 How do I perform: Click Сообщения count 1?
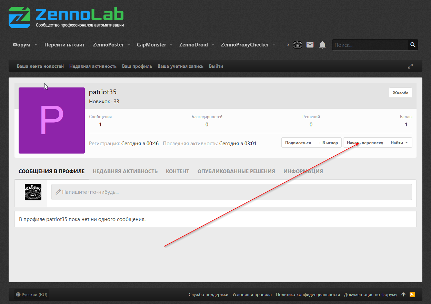pyautogui.click(x=100, y=125)
